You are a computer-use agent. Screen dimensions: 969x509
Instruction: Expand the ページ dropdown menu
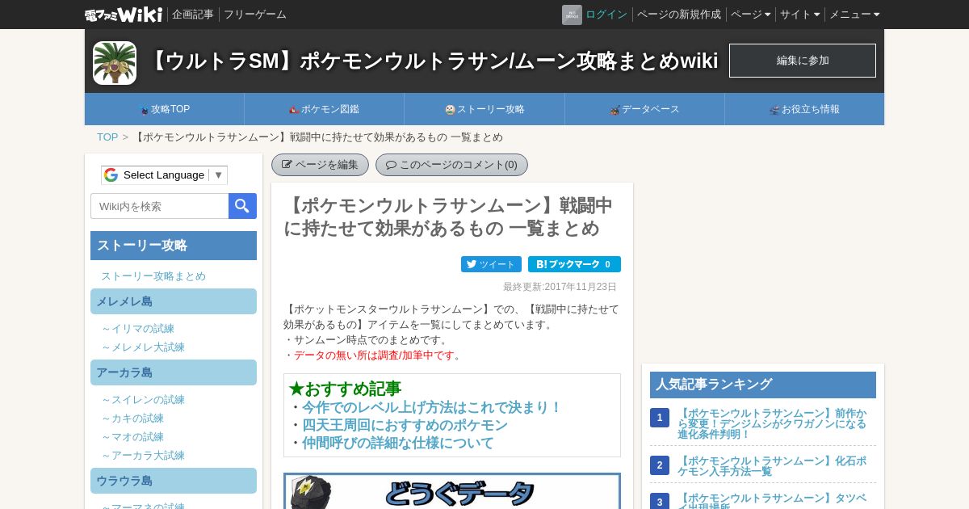(750, 15)
